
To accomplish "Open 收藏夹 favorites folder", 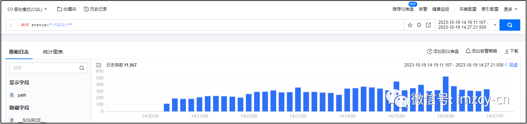I will click(67, 9).
